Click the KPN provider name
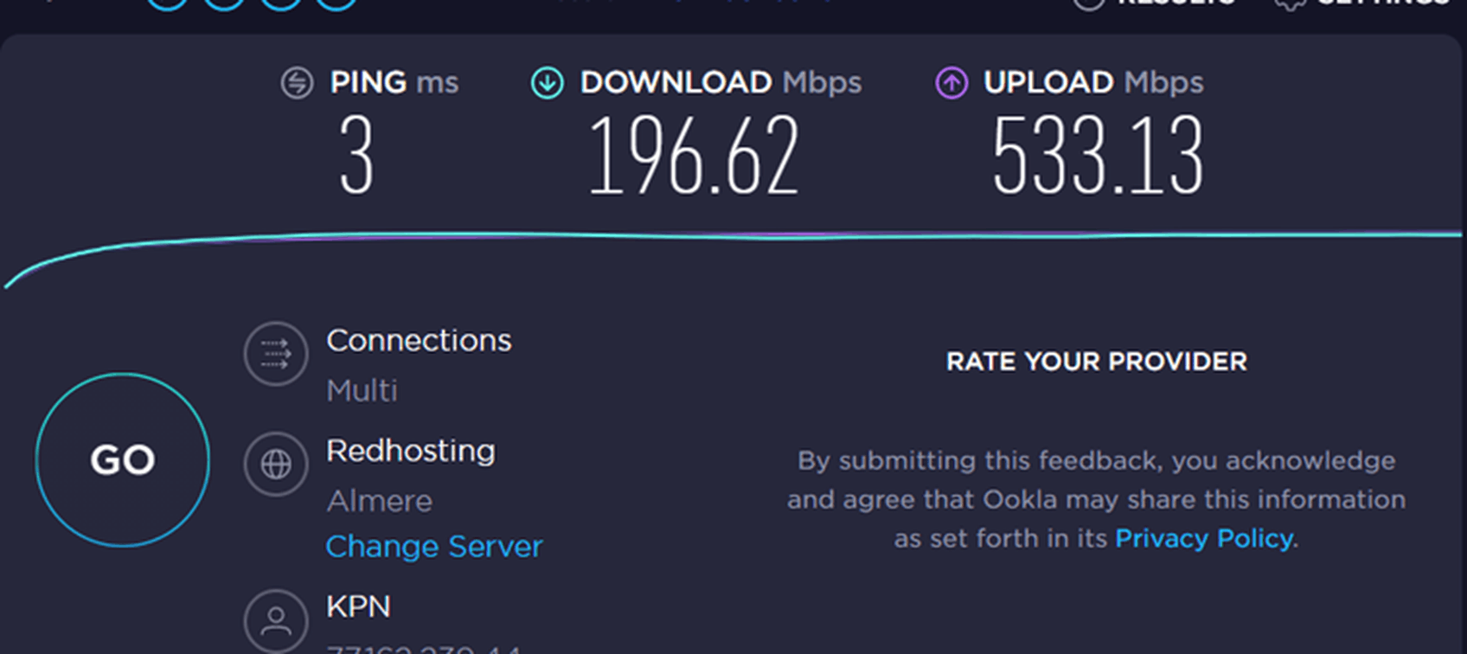Viewport: 1467px width, 654px height. (x=358, y=606)
